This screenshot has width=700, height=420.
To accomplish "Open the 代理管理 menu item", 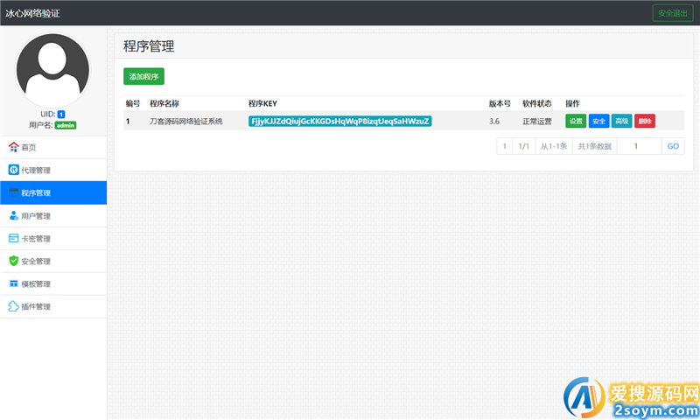I will point(53,170).
